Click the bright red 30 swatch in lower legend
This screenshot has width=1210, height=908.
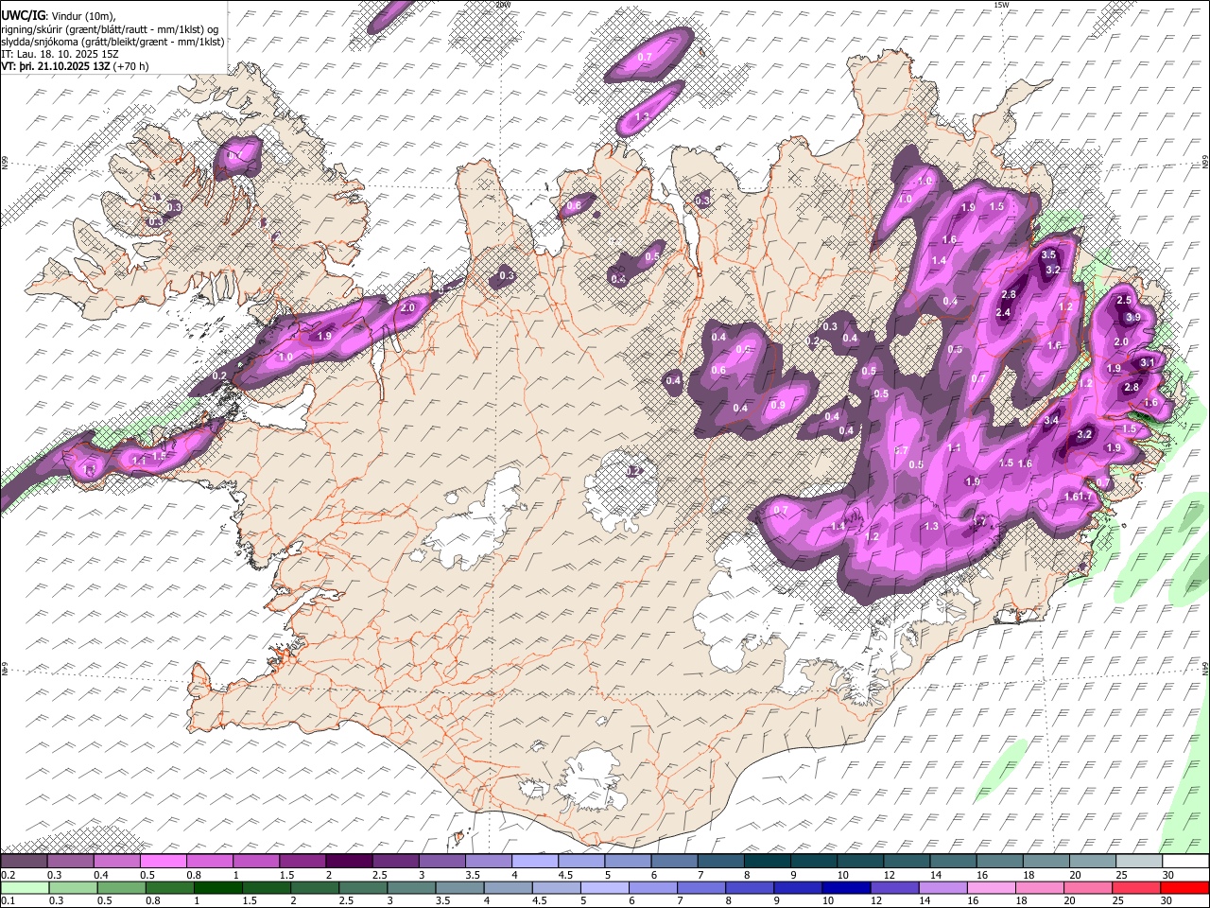click(x=1184, y=888)
